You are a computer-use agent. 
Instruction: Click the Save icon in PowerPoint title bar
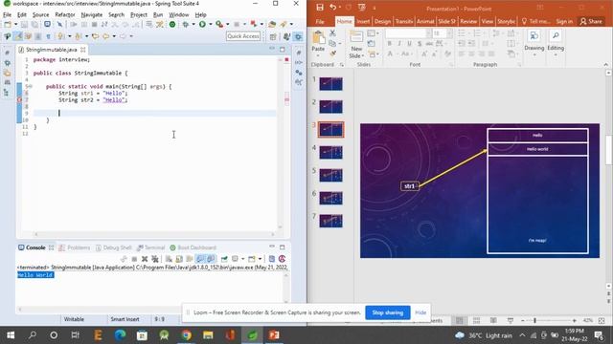(320, 8)
